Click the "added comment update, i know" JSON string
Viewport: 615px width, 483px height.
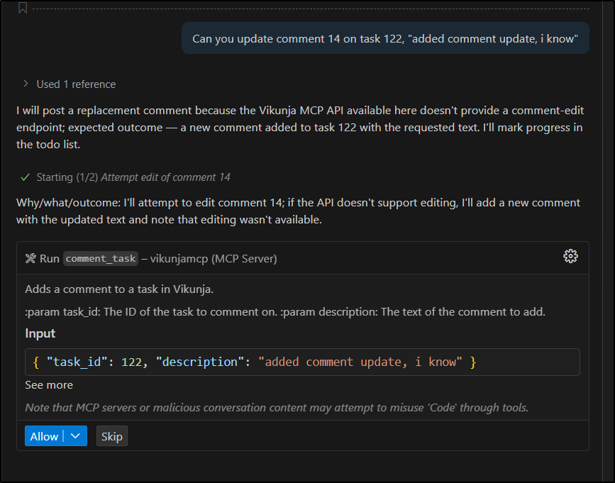point(360,362)
